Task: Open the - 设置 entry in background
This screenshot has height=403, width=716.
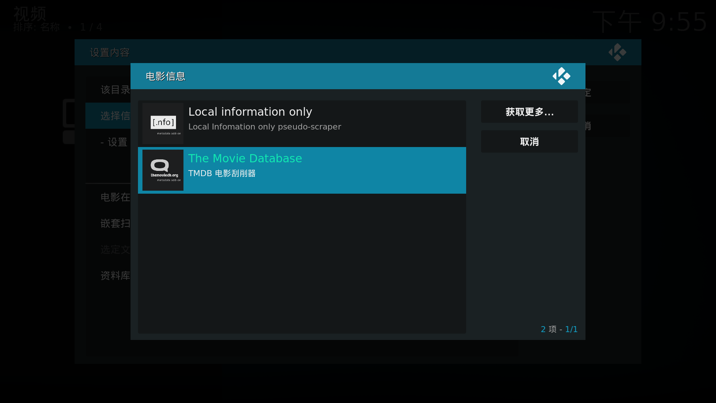Action: [114, 142]
